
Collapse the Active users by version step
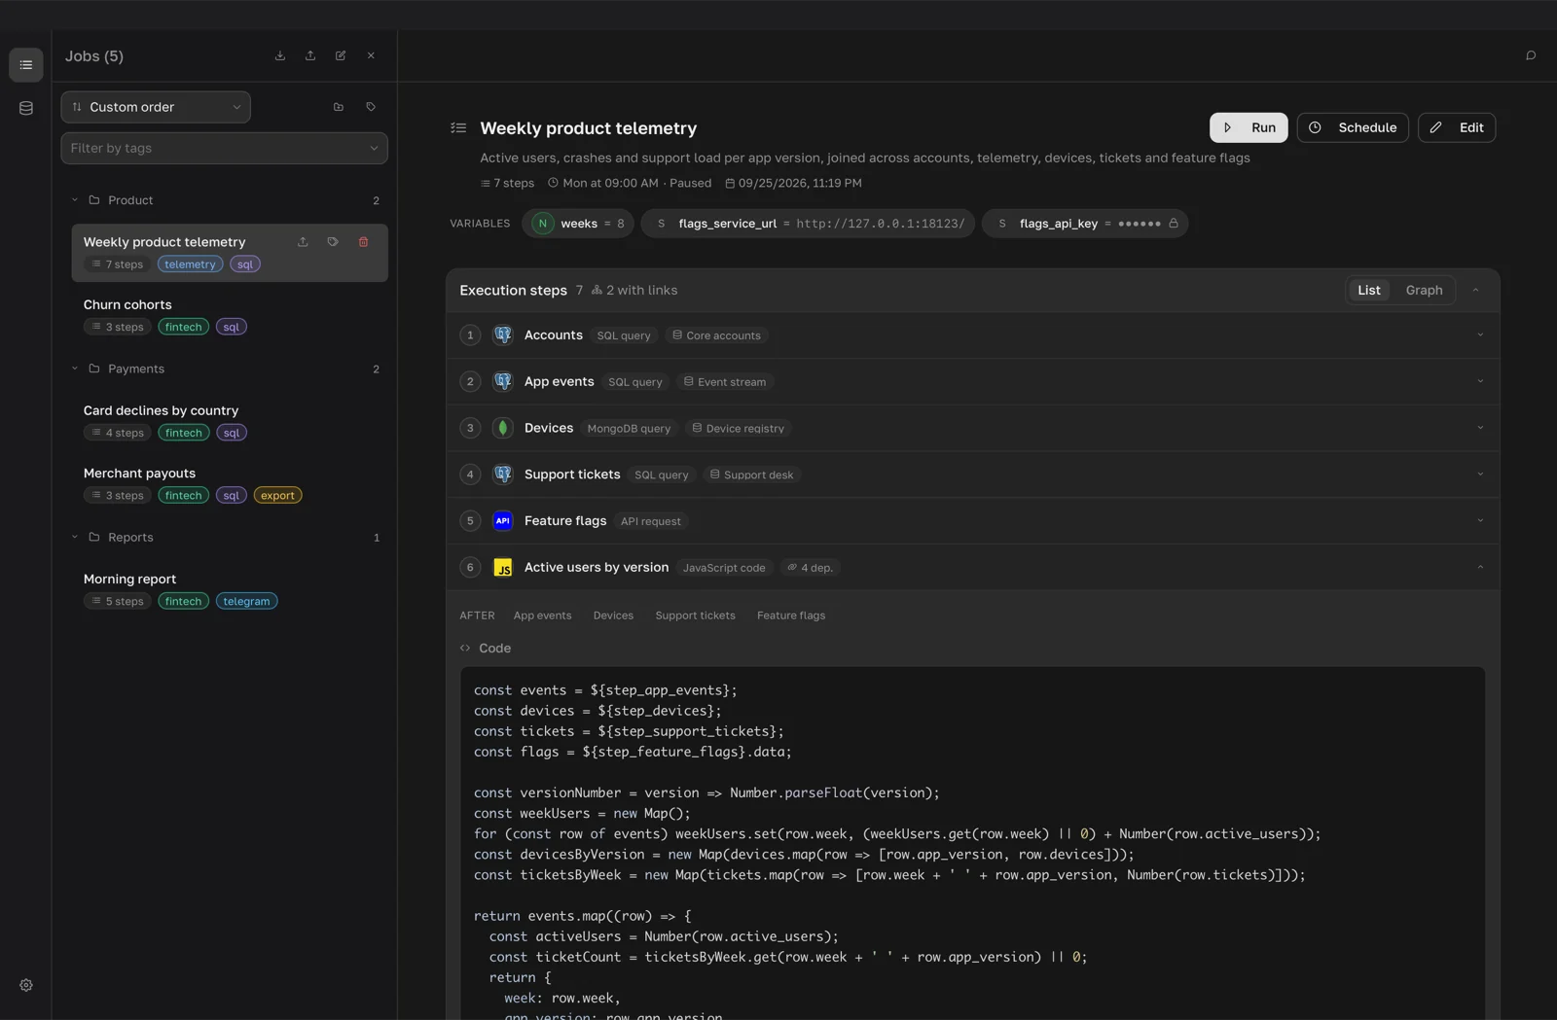click(1480, 568)
